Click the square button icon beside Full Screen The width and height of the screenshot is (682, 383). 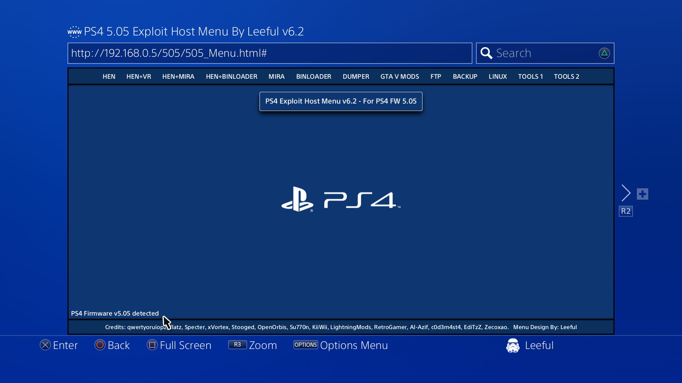(x=152, y=345)
